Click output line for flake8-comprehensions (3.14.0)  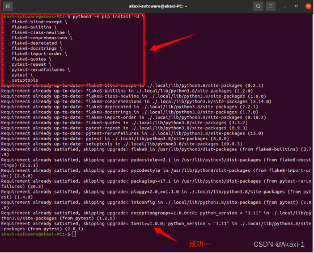pos(136,102)
